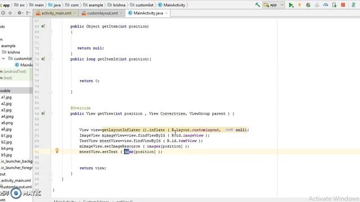Close the customlayout.xml tab
Image resolution: width=360 pixels, height=202 pixels.
[x=121, y=13]
